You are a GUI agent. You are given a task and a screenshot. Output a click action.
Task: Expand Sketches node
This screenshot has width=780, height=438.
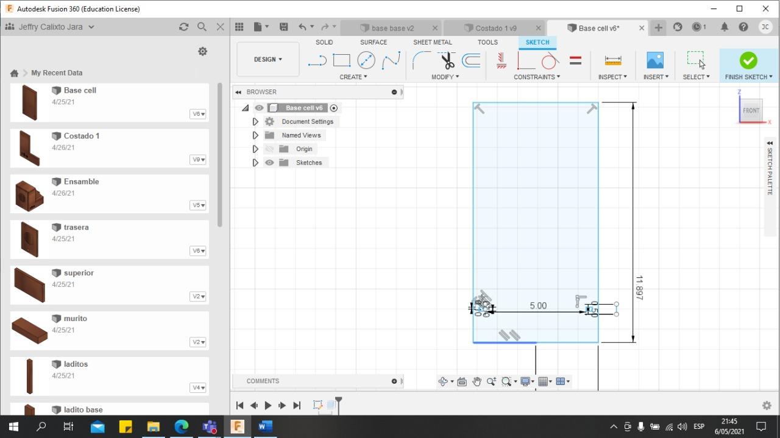coord(255,163)
